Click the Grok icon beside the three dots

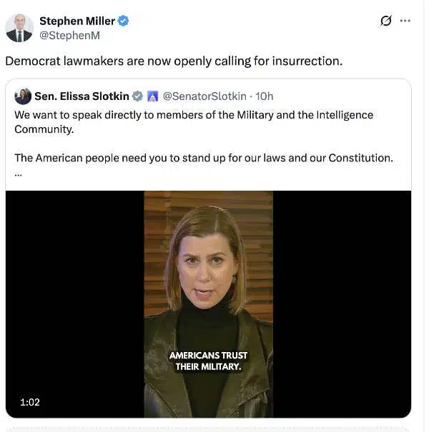386,21
